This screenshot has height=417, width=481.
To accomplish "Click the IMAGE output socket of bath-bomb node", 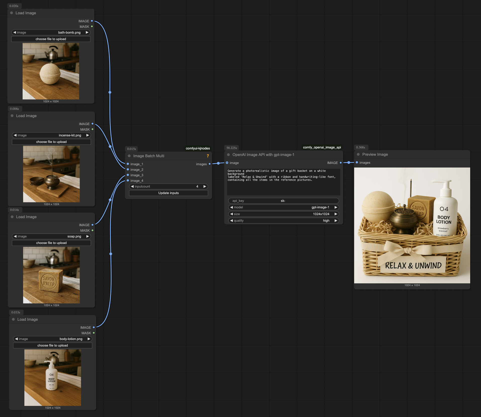I will pyautogui.click(x=92, y=21).
